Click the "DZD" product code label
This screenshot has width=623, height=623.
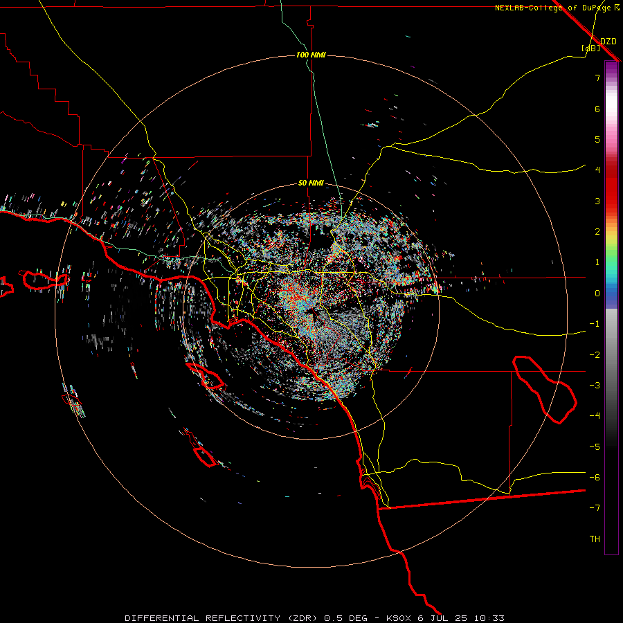608,42
